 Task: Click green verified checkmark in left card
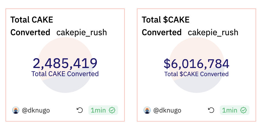112,110
